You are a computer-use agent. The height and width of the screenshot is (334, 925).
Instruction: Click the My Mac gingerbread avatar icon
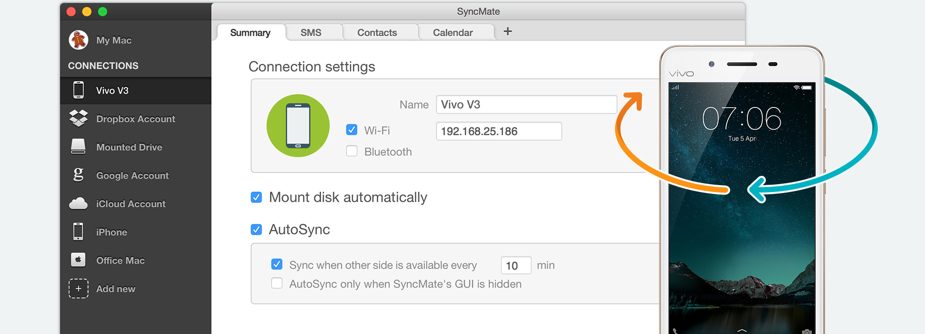click(x=78, y=40)
